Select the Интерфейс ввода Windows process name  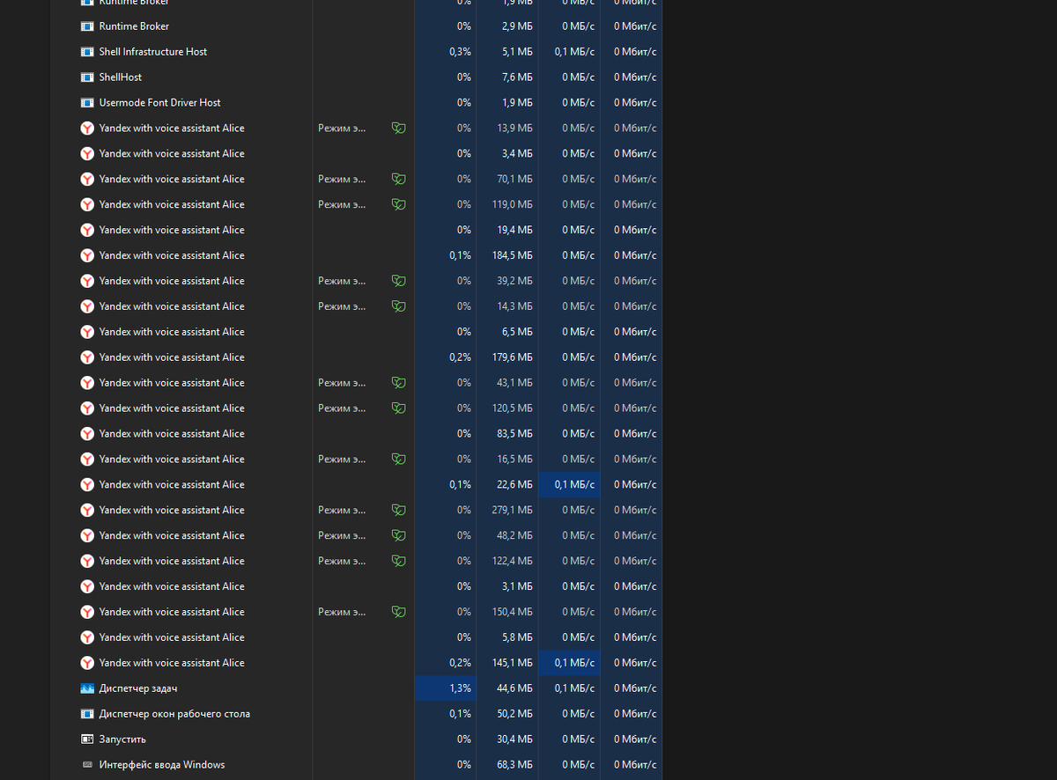(162, 765)
